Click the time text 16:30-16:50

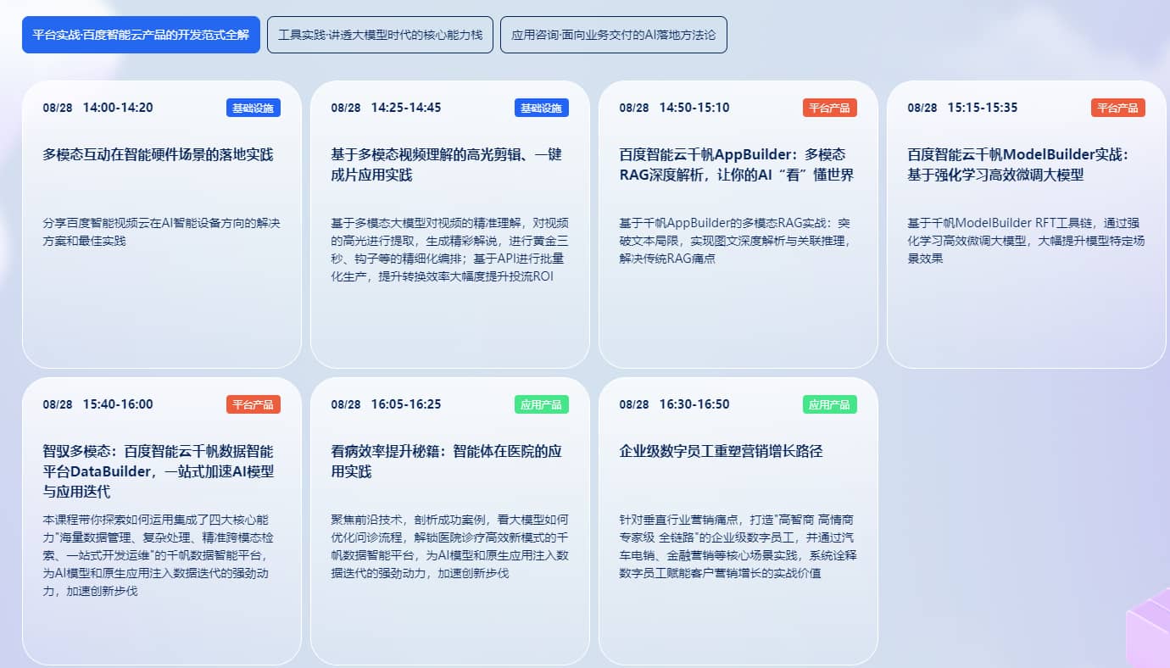click(694, 404)
